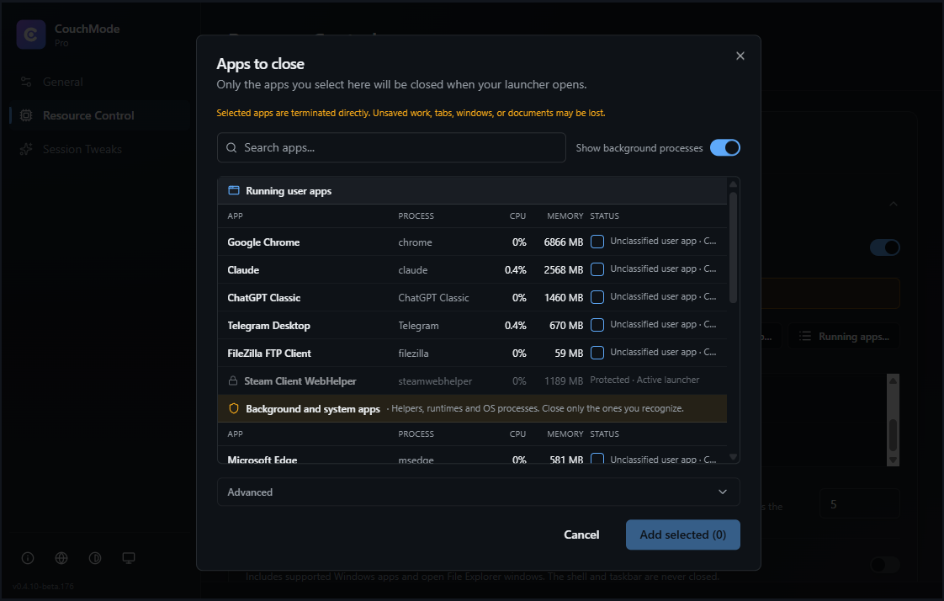The image size is (944, 601).
Task: Click version label v0.4.10-beta.176
Action: point(44,586)
